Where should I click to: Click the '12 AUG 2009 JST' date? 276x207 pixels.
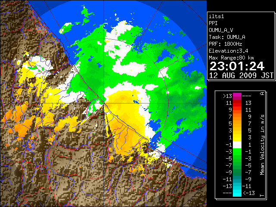[241, 75]
